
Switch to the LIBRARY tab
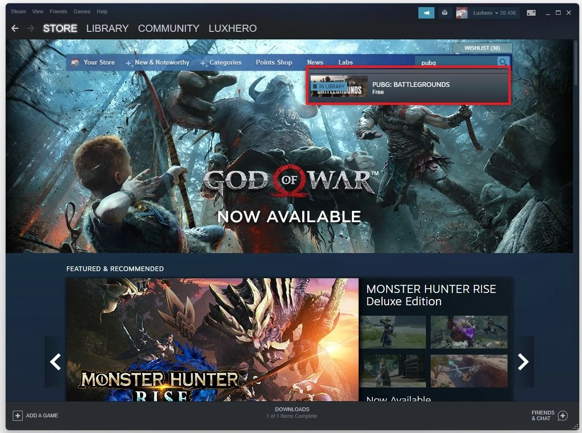107,28
